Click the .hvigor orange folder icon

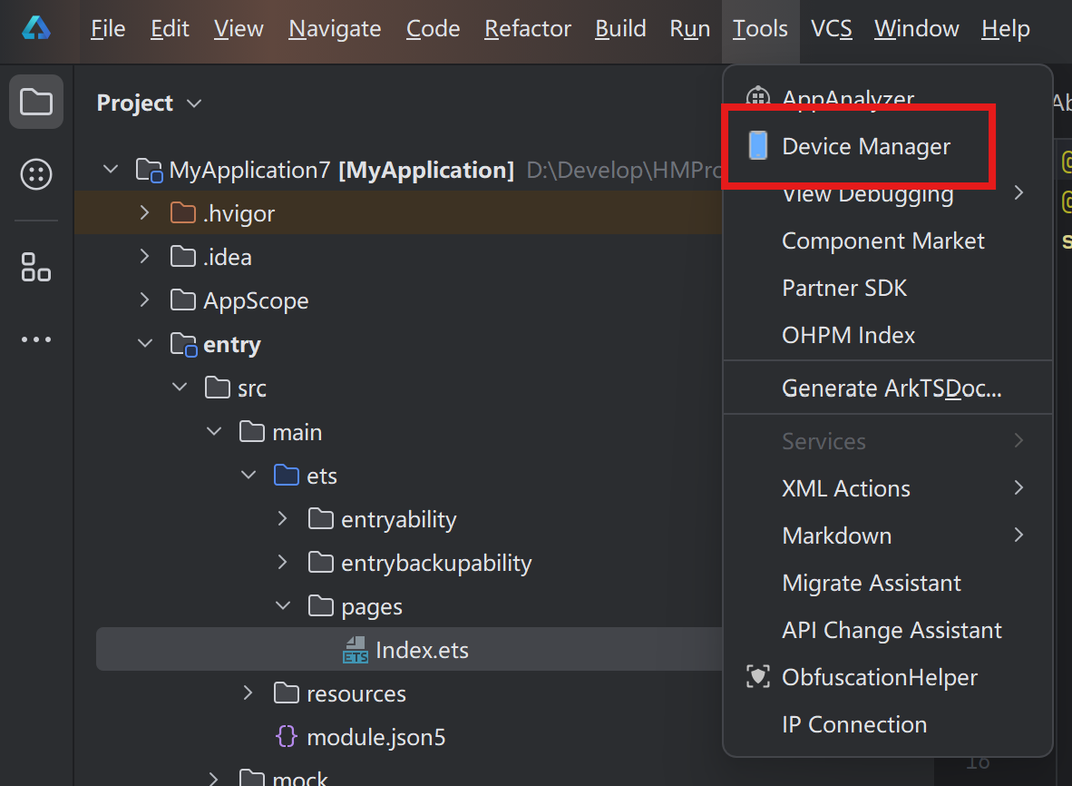(x=182, y=213)
